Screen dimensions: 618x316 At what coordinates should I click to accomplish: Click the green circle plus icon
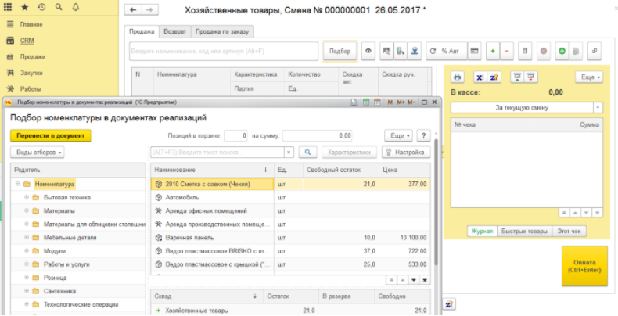click(562, 51)
